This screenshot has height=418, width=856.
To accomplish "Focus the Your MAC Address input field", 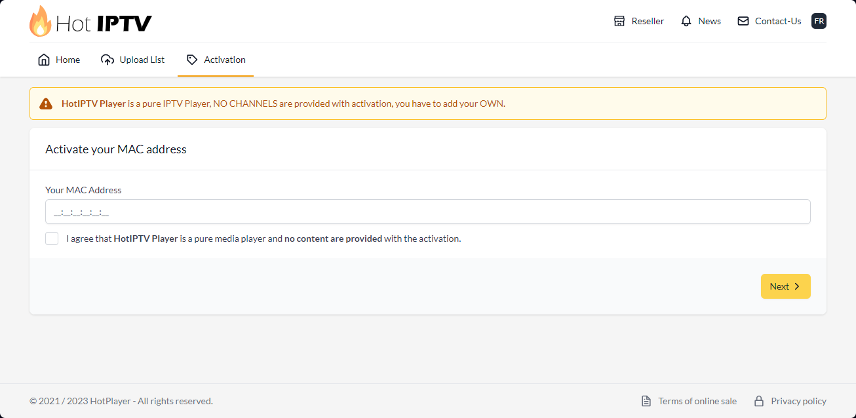I will (428, 212).
